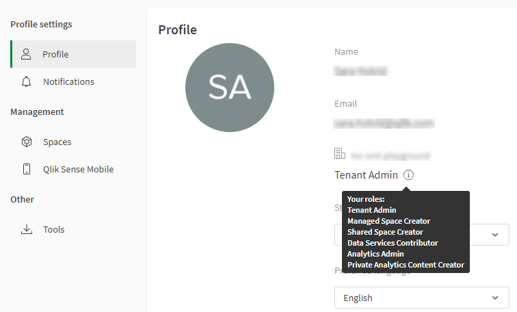Click the Tools download icon

[x=27, y=229]
